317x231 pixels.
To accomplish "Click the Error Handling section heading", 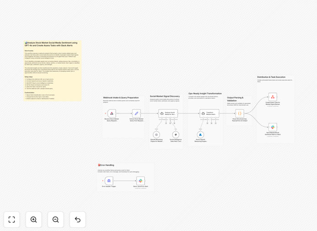I will click(x=106, y=165).
